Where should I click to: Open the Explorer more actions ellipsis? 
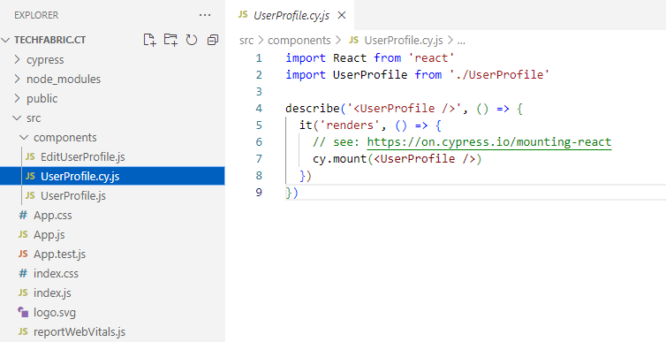click(x=205, y=15)
